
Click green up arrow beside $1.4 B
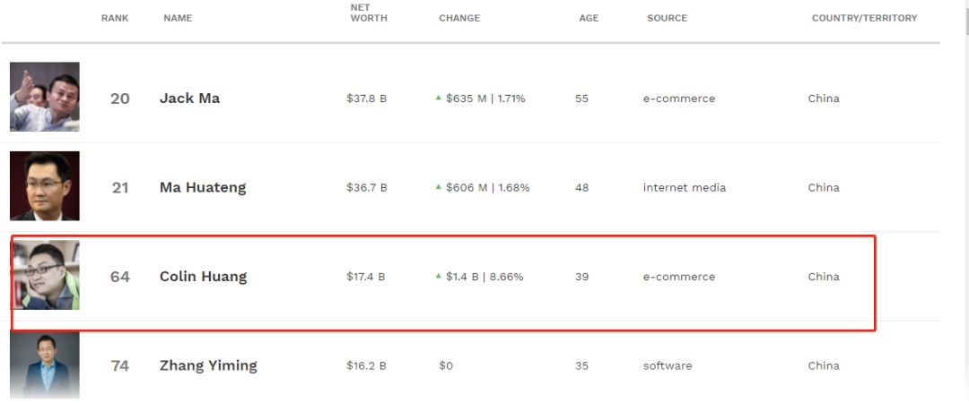point(439,277)
